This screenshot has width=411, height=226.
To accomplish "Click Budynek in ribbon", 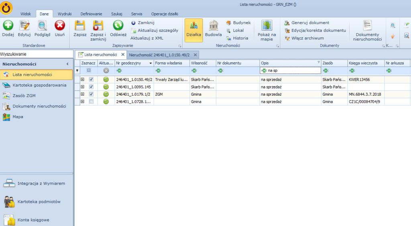I will point(238,23).
